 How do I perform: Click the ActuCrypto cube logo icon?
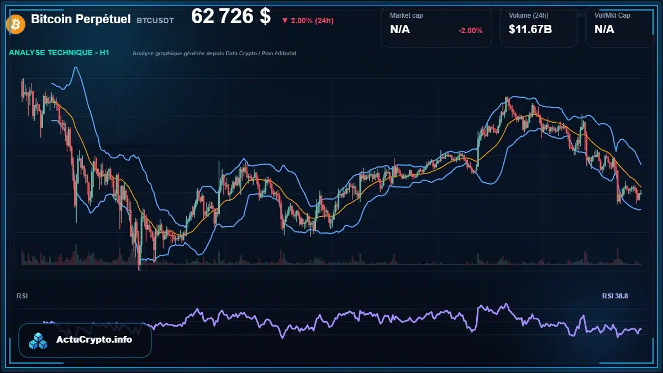pos(39,340)
